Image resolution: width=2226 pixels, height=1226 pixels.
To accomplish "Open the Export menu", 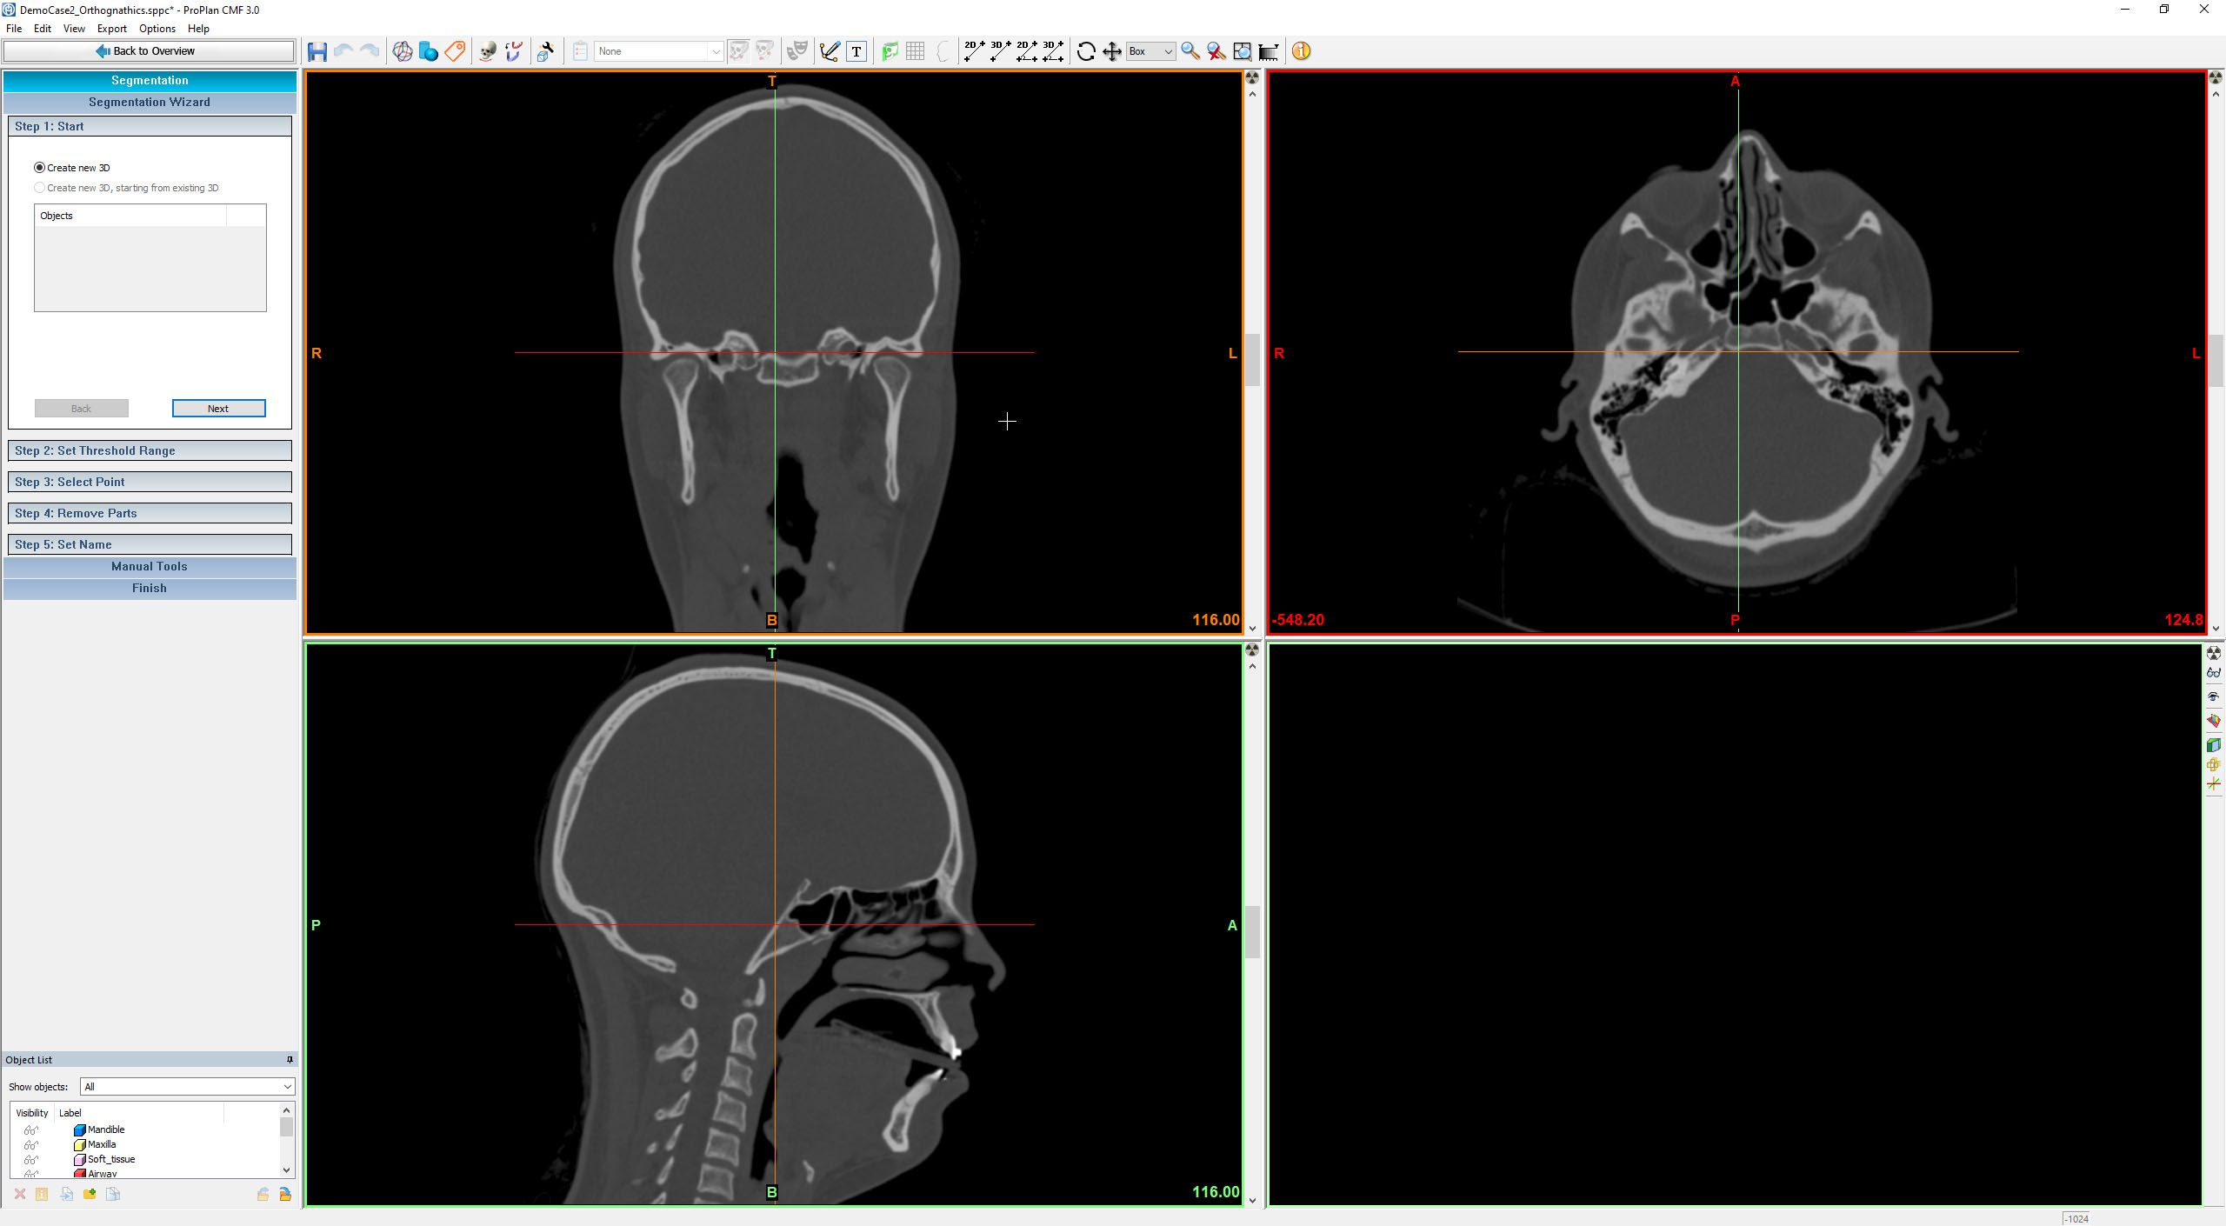I will point(111,29).
